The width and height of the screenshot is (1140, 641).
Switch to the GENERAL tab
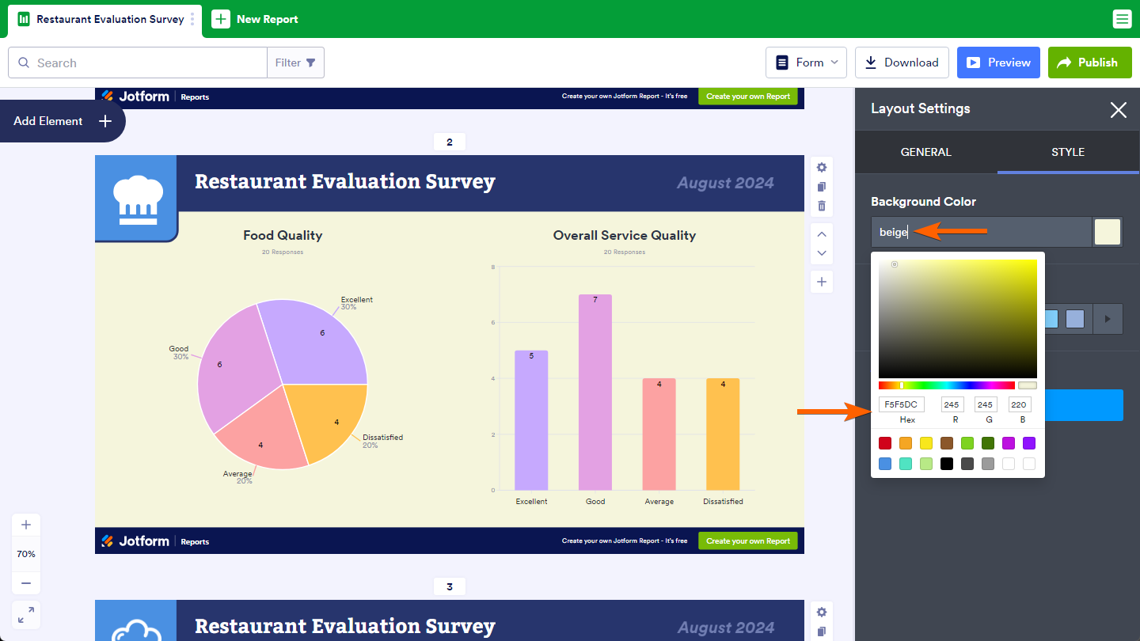click(925, 152)
